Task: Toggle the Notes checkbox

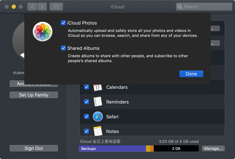Action: (x=87, y=131)
